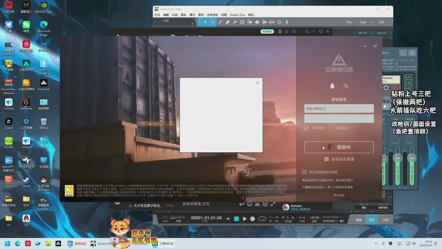Click the 登录中 login button
Screen dimensions: 442x249
pos(339,147)
